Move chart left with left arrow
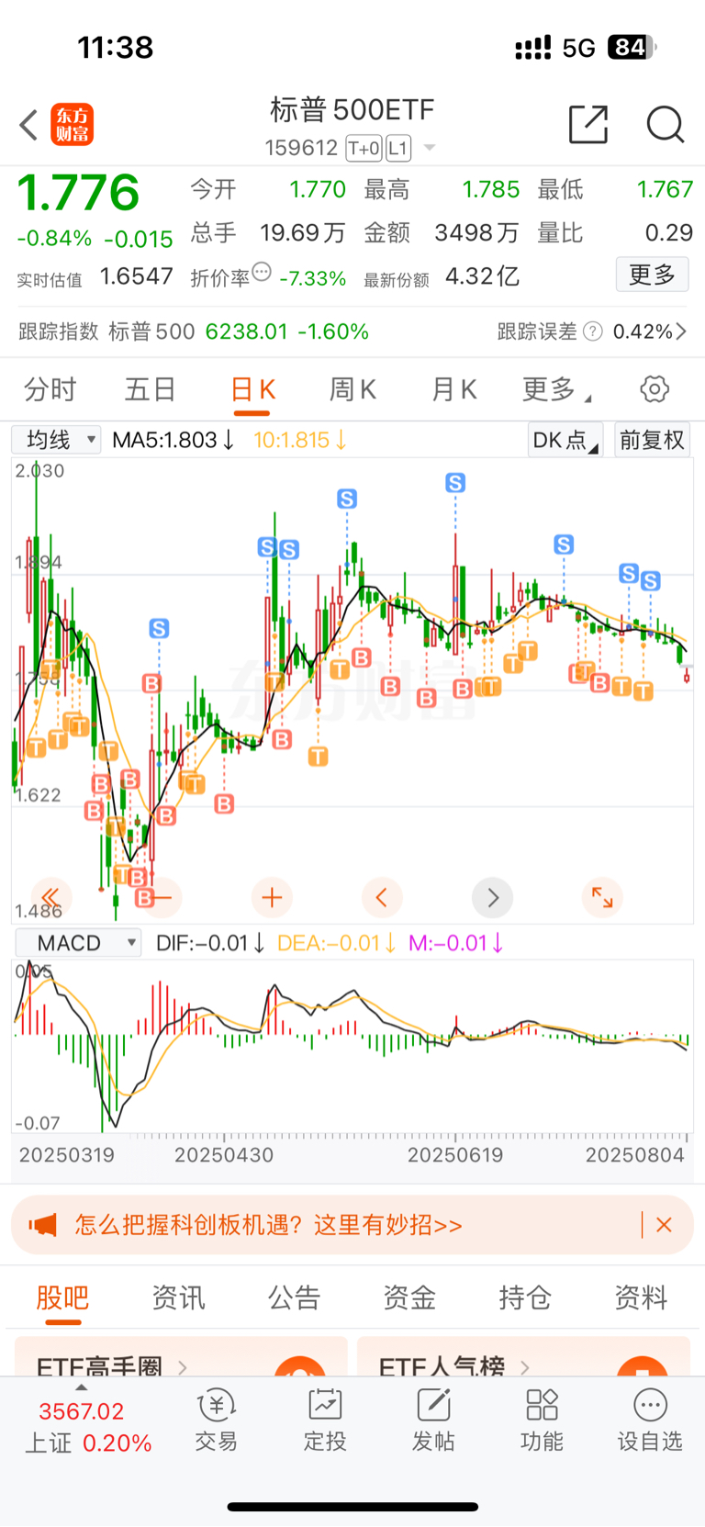The image size is (705, 1527). tap(382, 897)
